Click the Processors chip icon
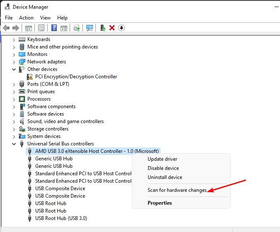Screen dimensions: 280x232 [22, 99]
